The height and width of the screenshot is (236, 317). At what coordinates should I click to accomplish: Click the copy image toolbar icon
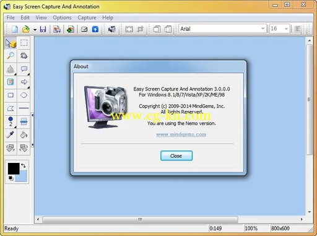(57, 29)
